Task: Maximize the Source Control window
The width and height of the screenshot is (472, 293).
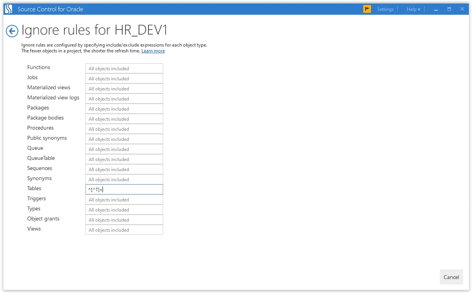Action: point(449,9)
